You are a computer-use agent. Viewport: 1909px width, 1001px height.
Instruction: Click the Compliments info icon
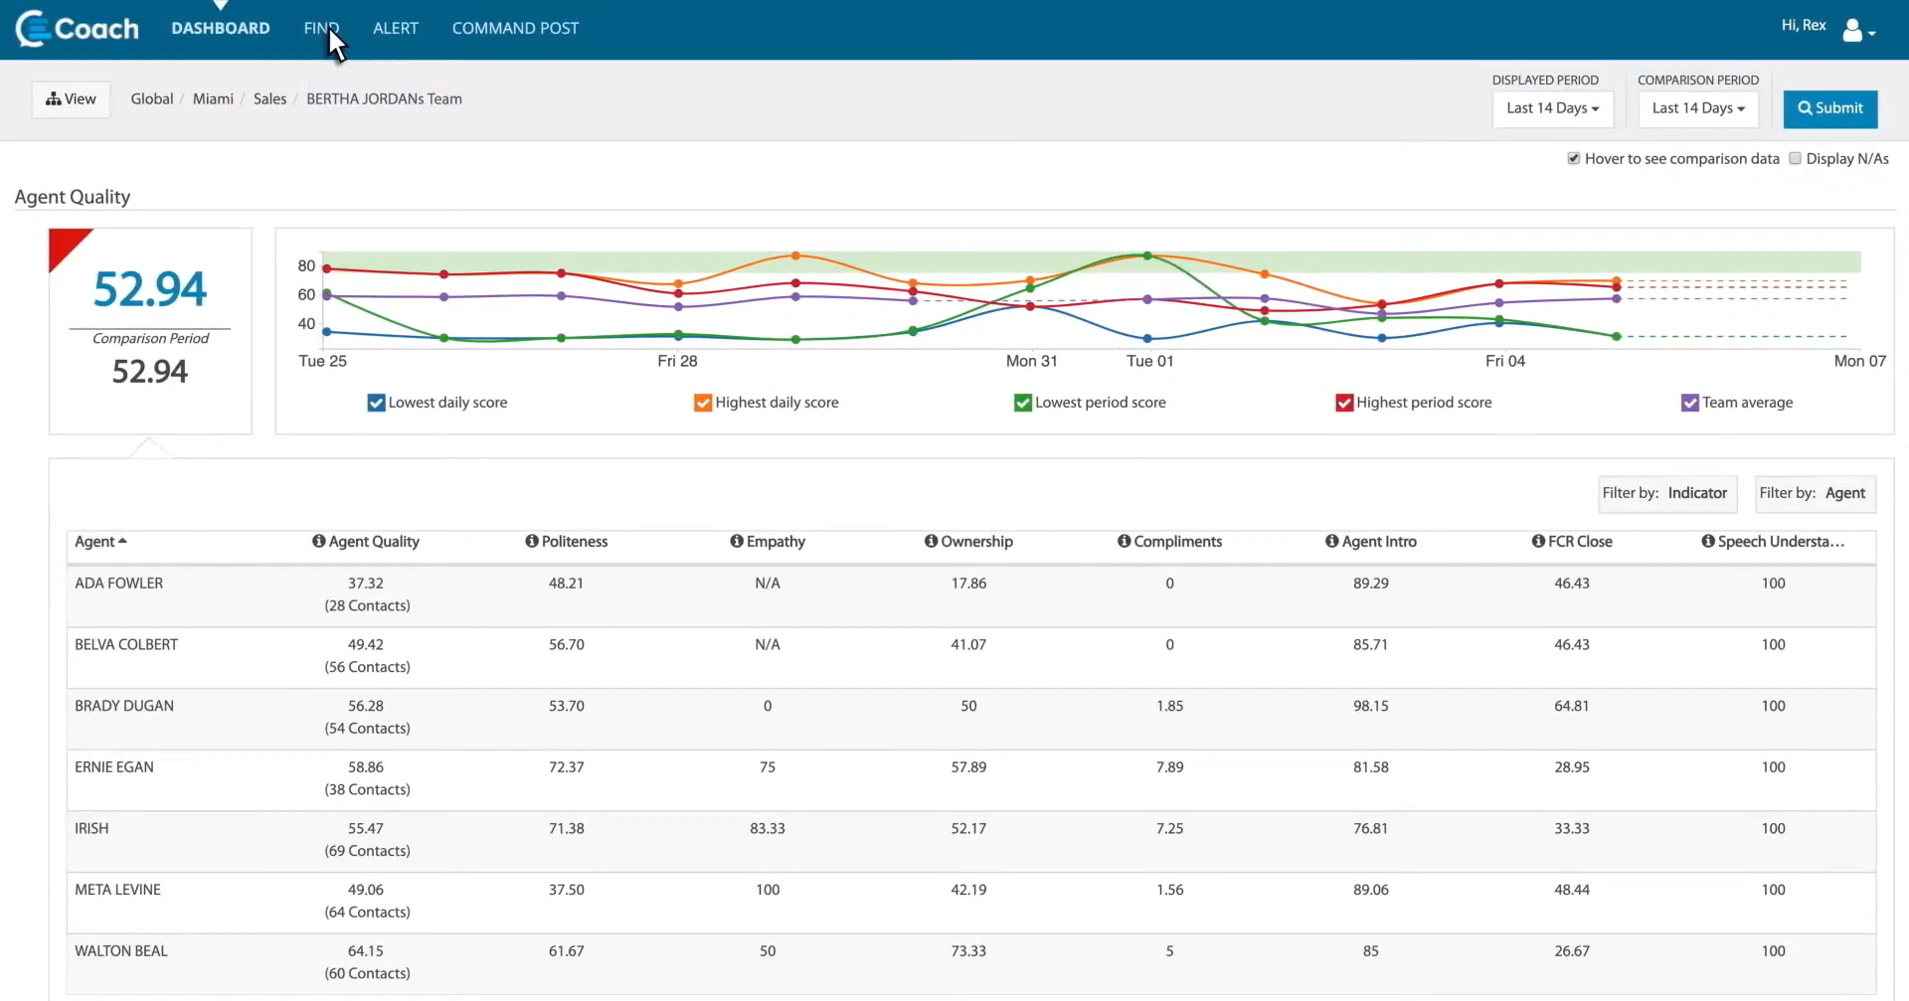pos(1124,541)
